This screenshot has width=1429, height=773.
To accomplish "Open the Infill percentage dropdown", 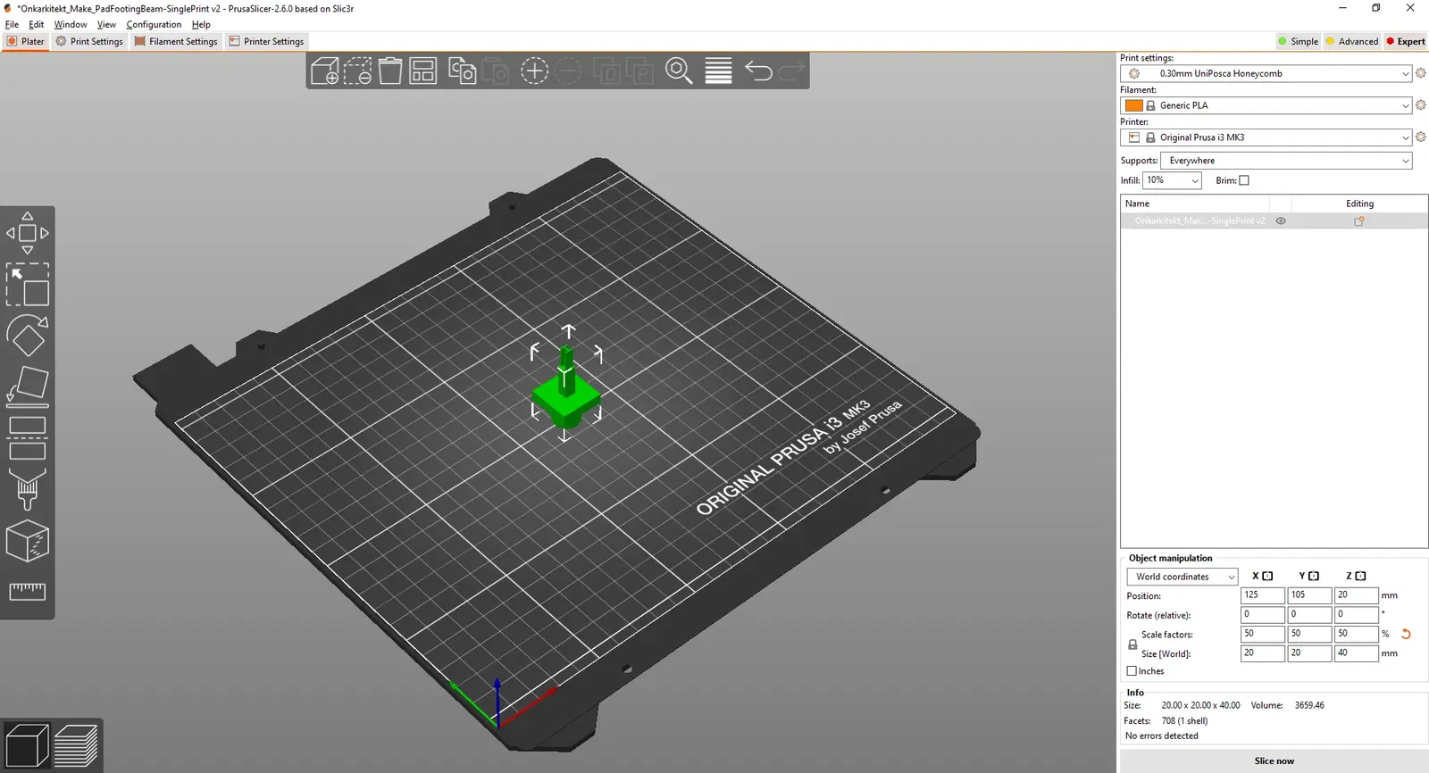I will pyautogui.click(x=1173, y=180).
